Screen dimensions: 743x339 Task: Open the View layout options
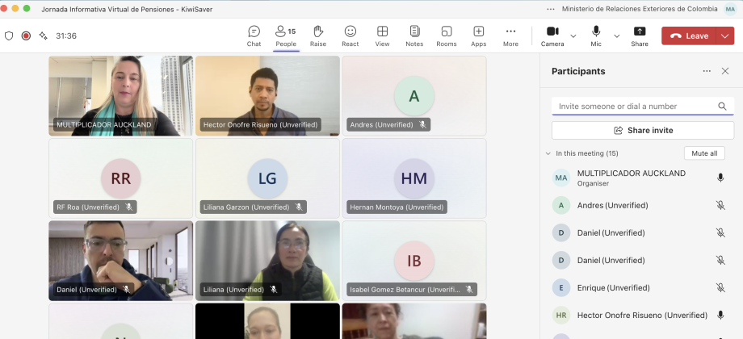(x=382, y=36)
